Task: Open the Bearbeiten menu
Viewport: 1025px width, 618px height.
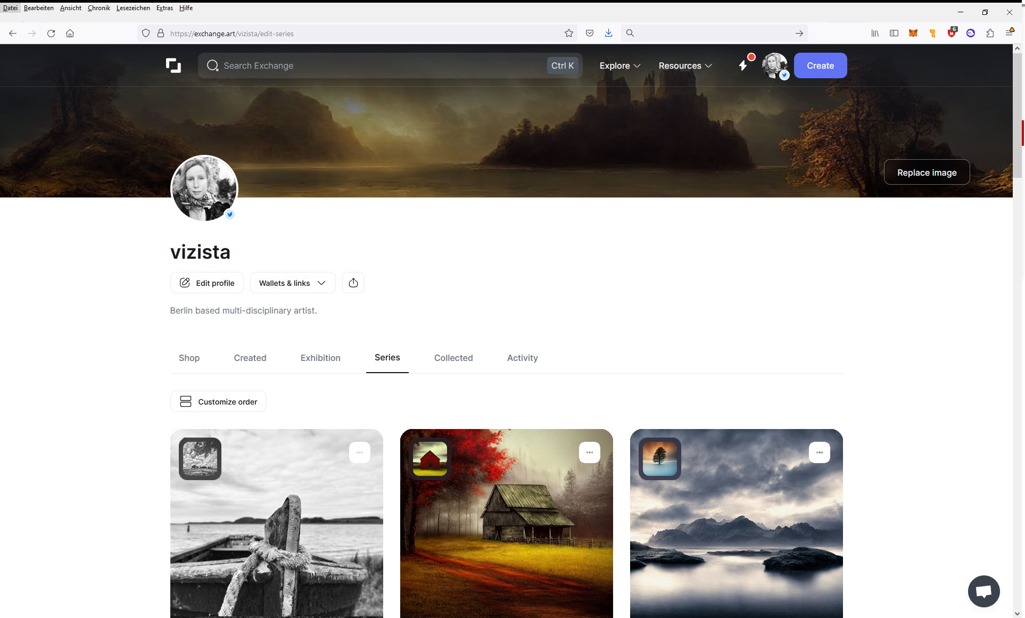Action: [39, 8]
